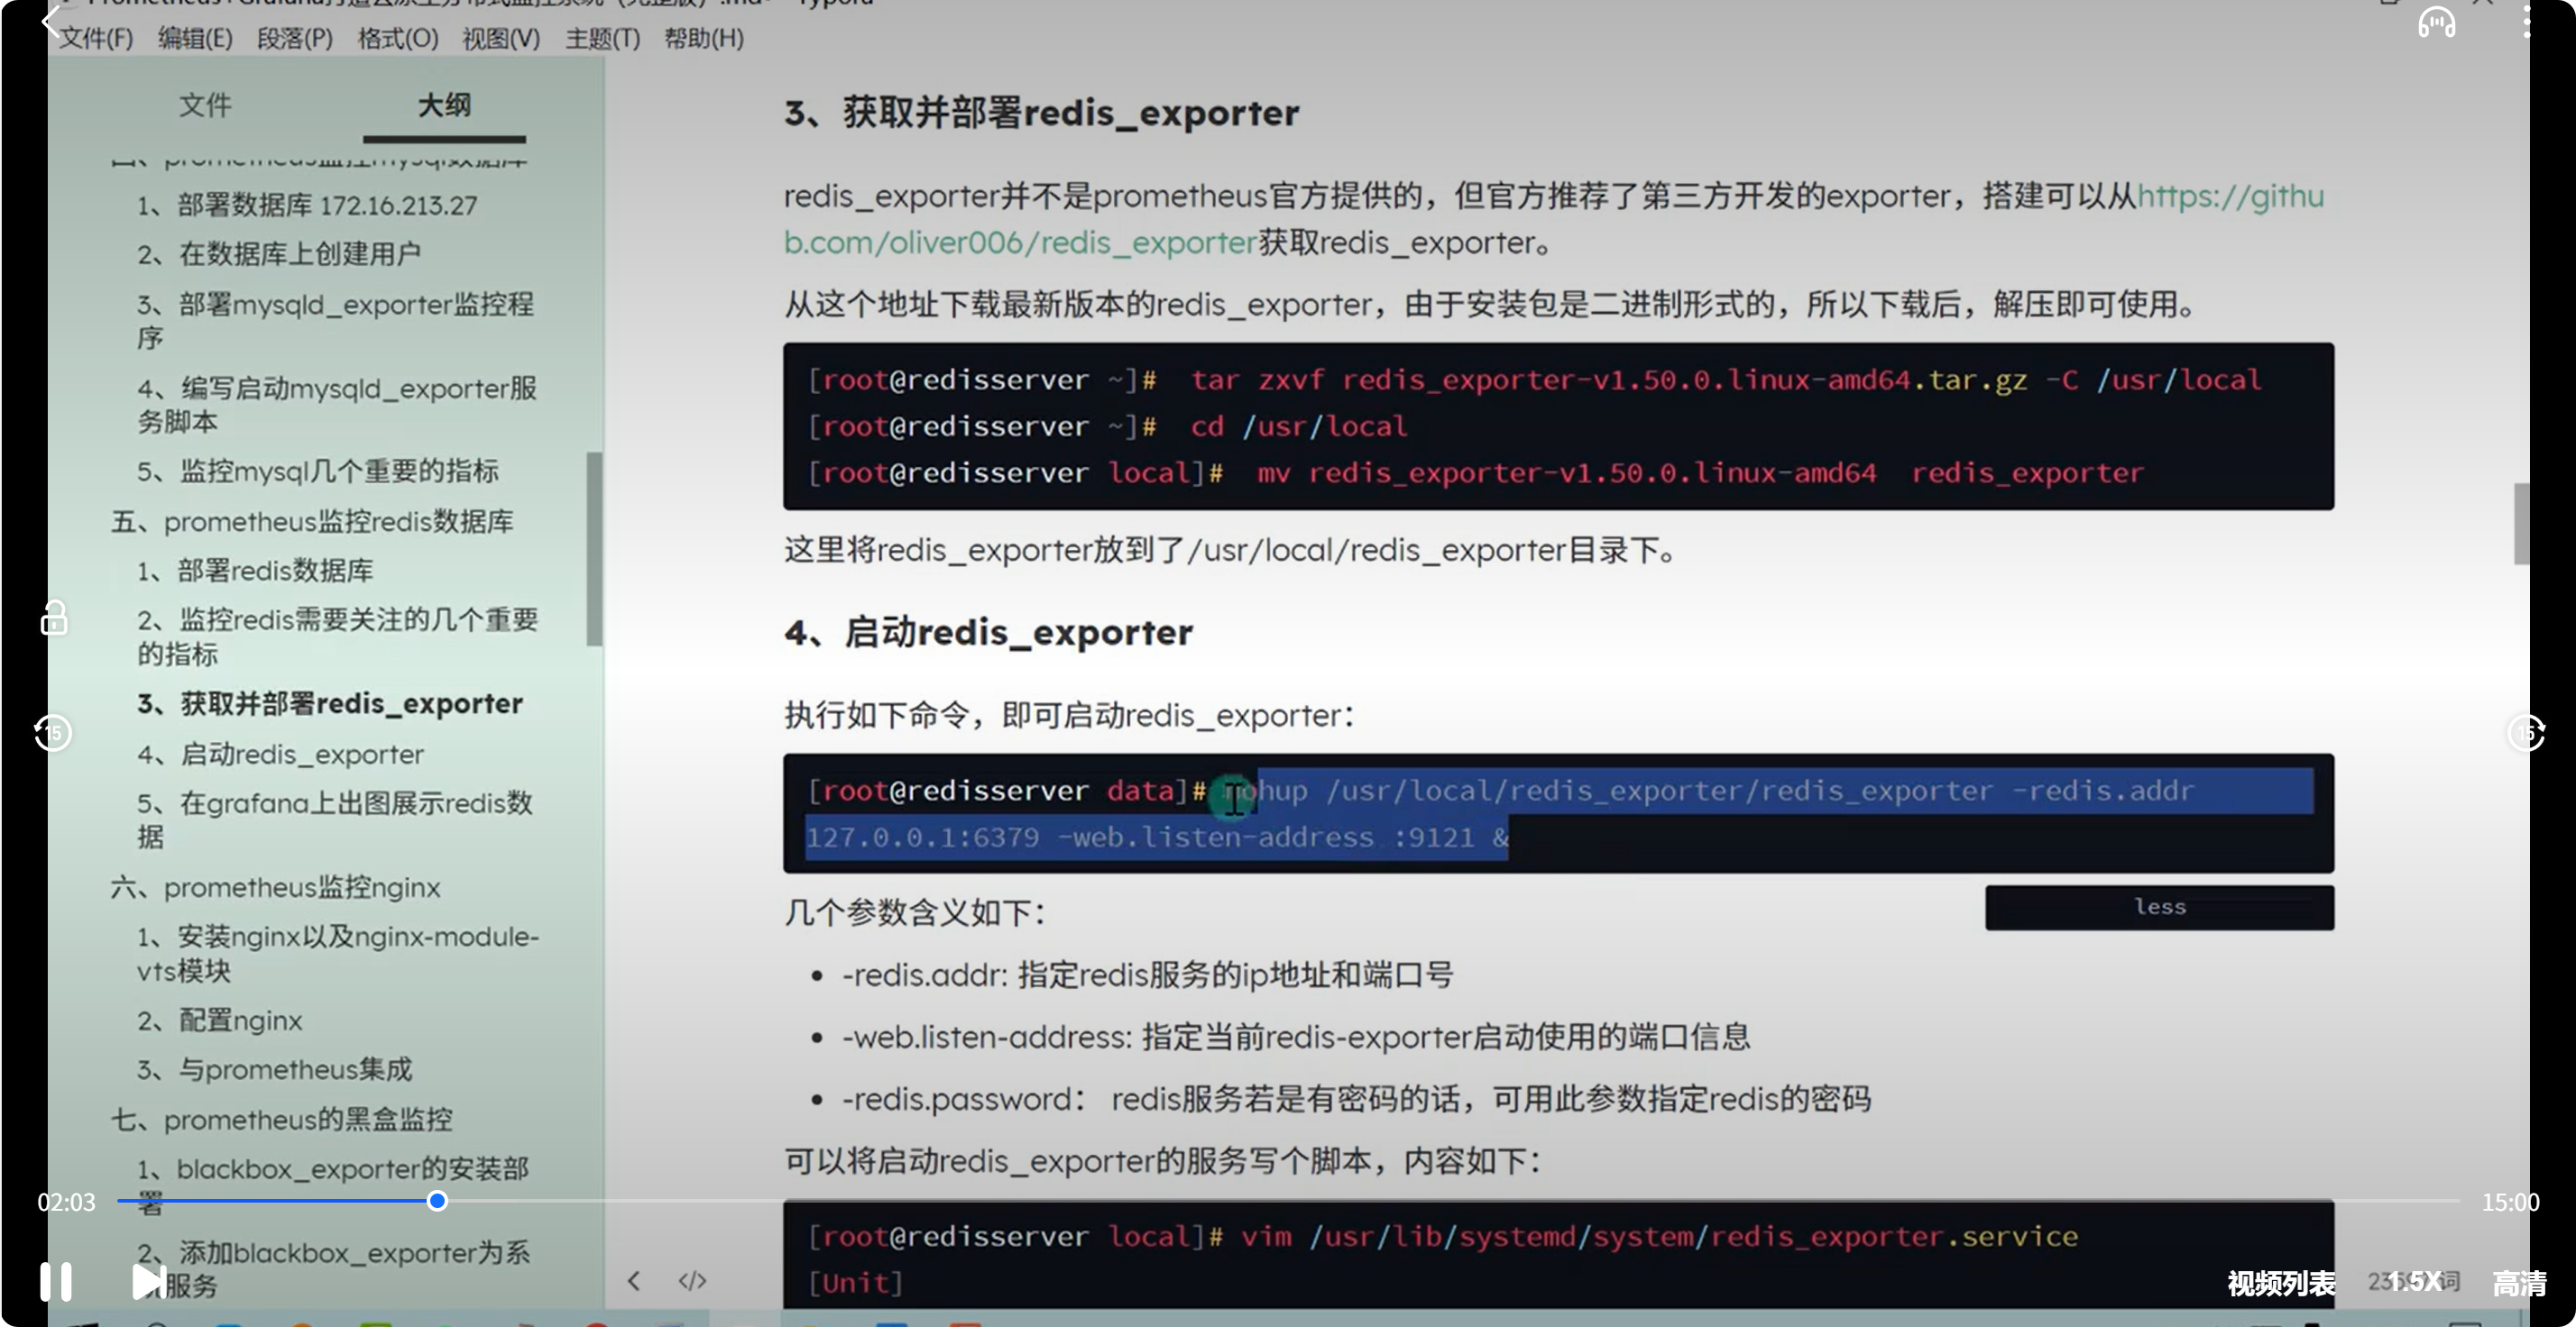Open the 1.5X playback speed selector
2576x1327 pixels.
[2416, 1282]
